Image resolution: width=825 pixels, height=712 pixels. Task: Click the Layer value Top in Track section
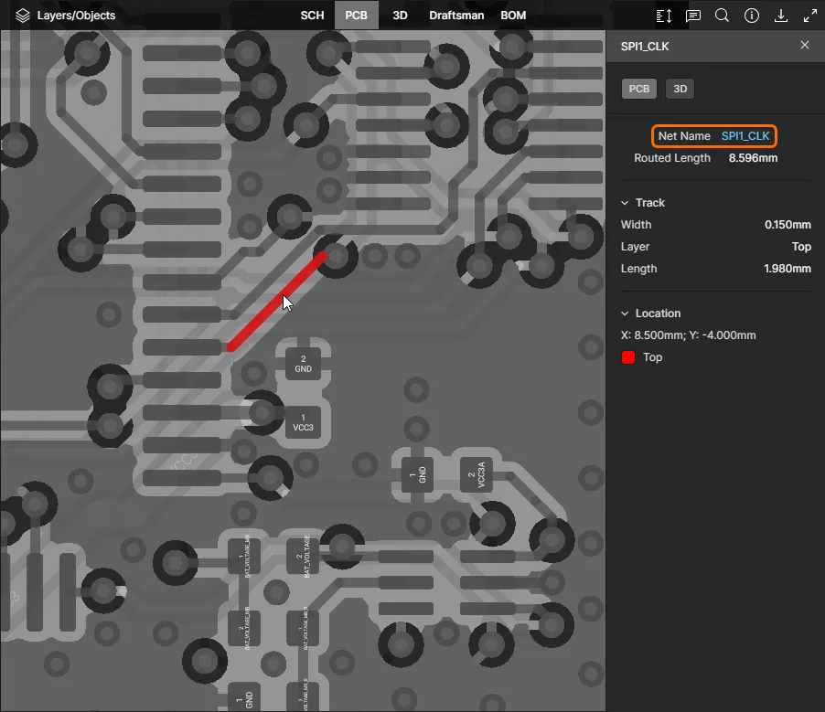click(x=801, y=247)
